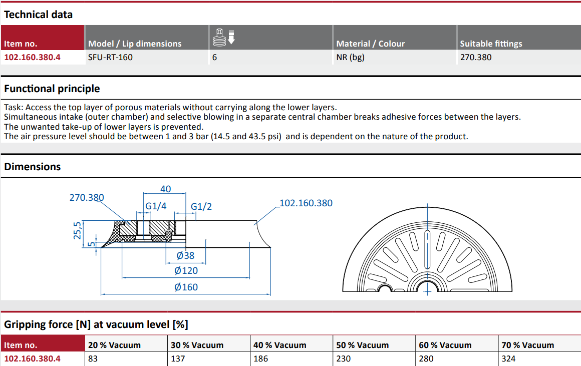Image resolution: width=581 pixels, height=366 pixels.
Task: Click the "Material / Colour" column header
Action: (x=371, y=44)
